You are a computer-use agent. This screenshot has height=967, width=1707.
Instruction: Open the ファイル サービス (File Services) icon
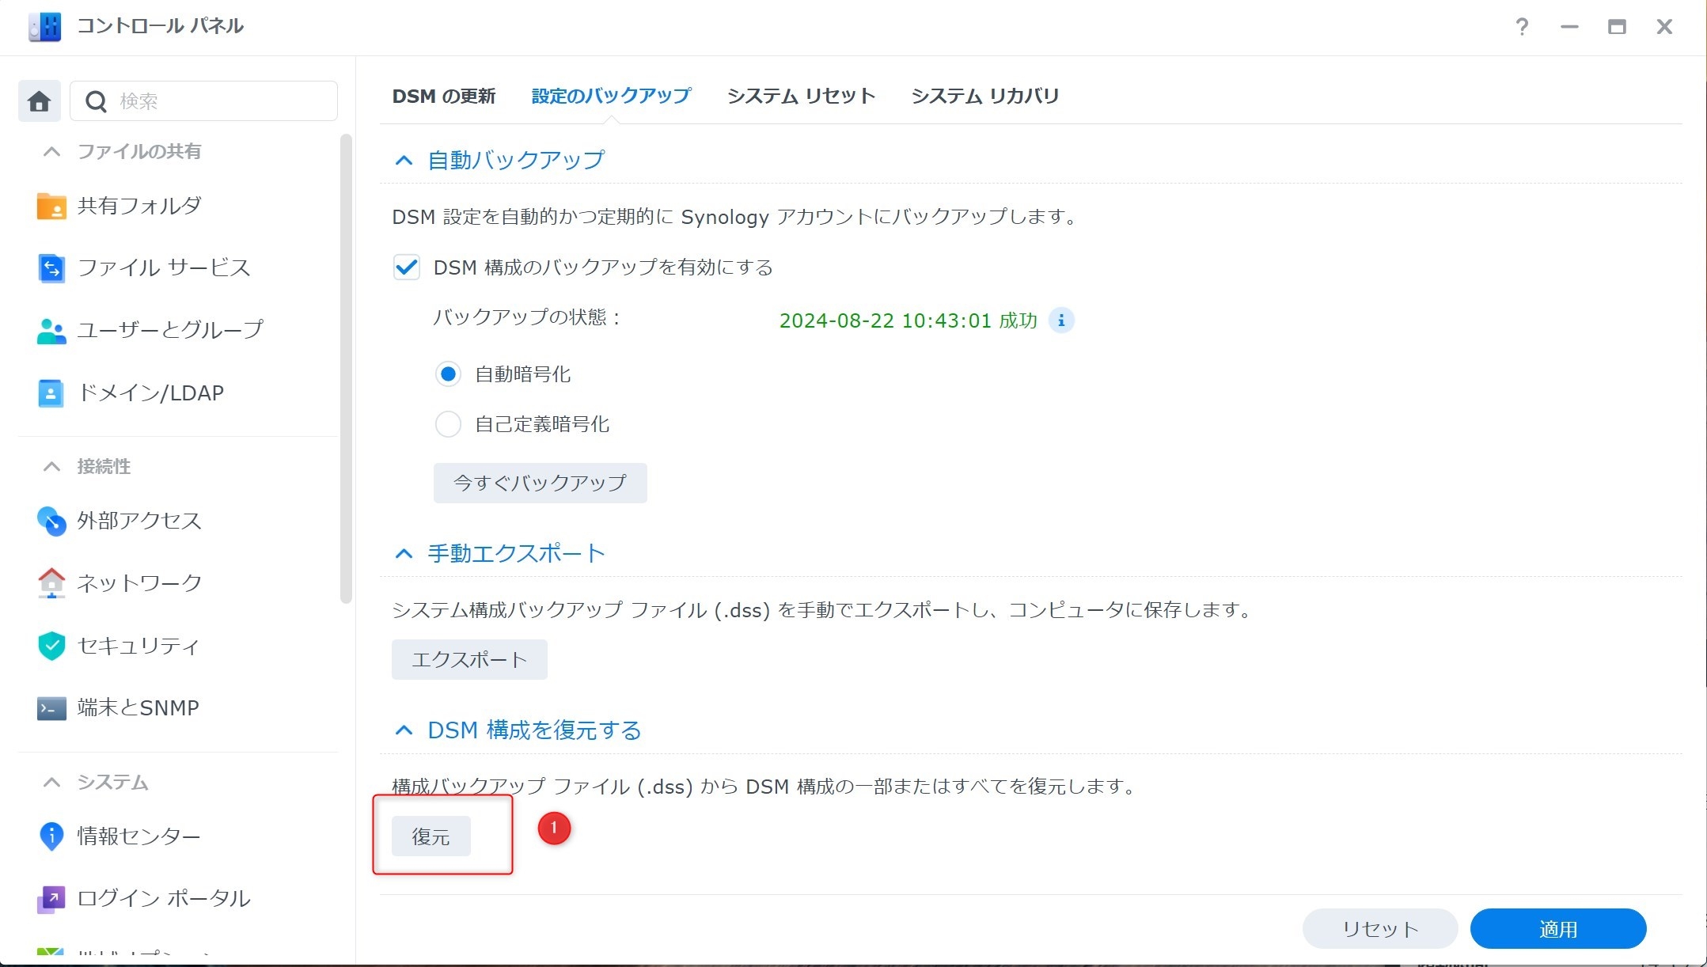click(x=51, y=268)
